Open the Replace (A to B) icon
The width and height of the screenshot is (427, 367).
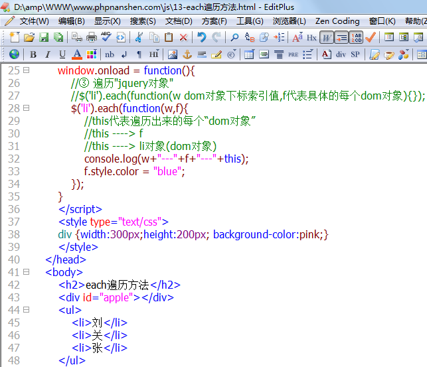point(249,37)
